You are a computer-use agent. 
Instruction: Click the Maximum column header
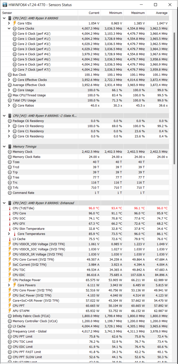(135, 13)
